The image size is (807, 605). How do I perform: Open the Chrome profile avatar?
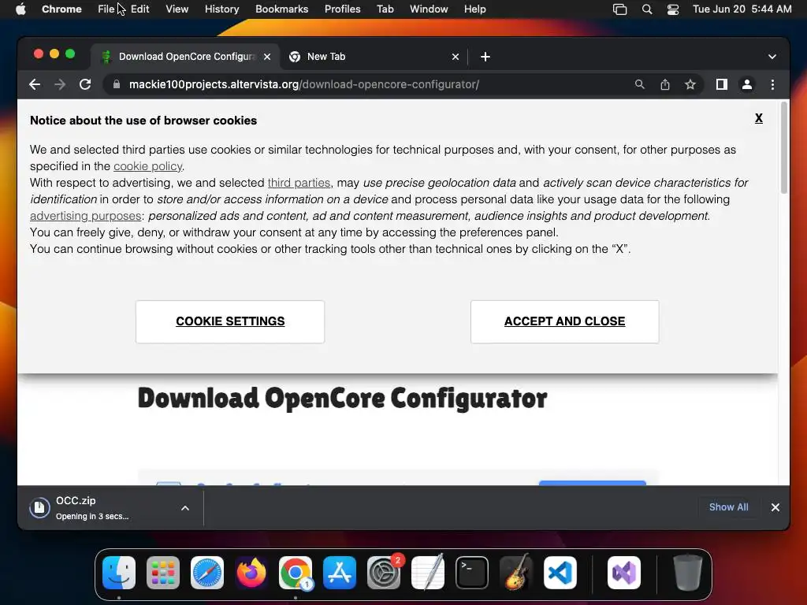pos(747,84)
